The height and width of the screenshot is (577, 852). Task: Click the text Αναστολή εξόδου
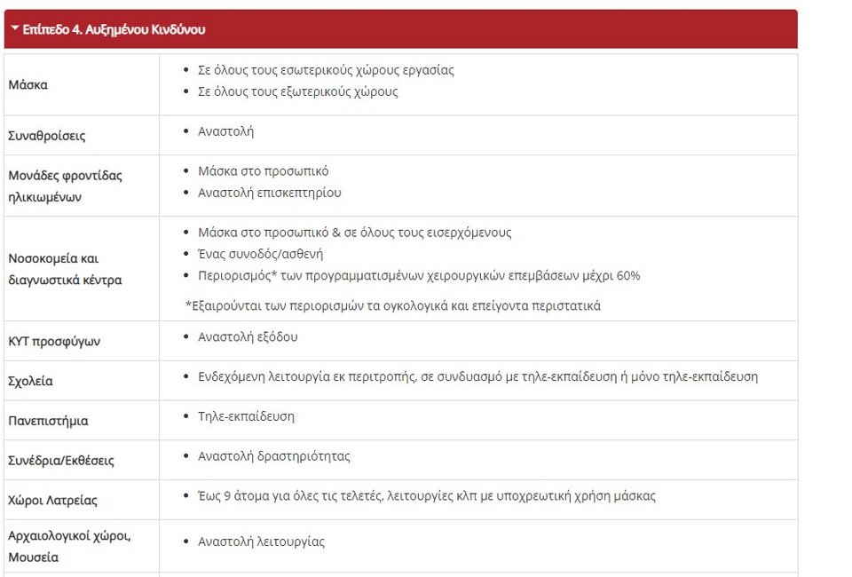248,336
